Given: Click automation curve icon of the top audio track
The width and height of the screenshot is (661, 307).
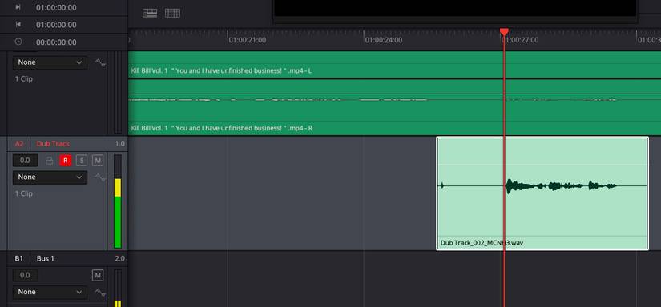Looking at the screenshot, I should pos(100,62).
